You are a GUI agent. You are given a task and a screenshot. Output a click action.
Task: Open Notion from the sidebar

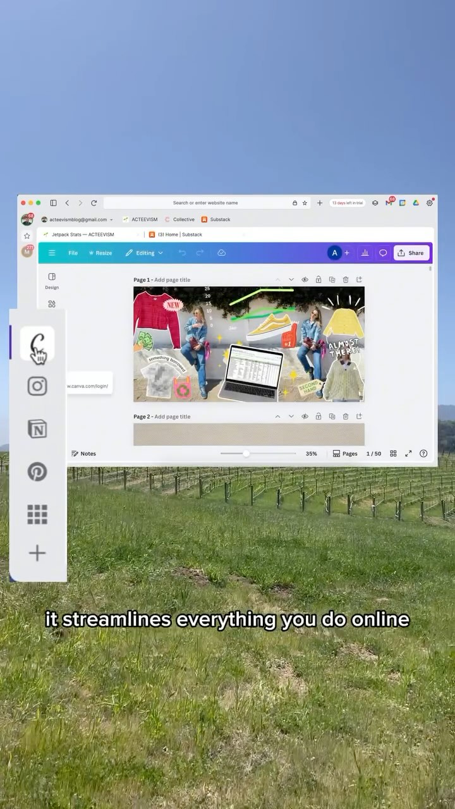point(37,429)
